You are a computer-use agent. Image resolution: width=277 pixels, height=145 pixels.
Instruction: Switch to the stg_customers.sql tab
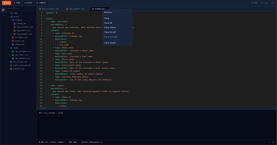tap(50, 9)
